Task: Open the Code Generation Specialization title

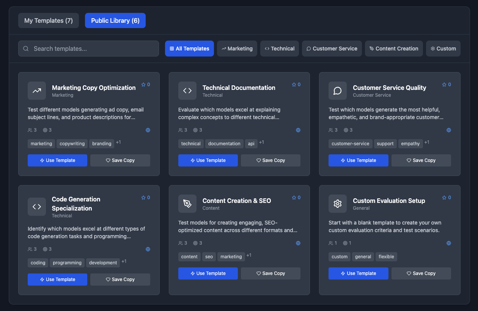Action: pos(76,204)
